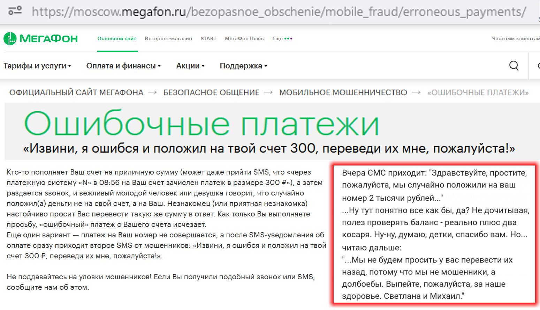Viewport: 540px width, 310px height.
Task: Click the MegaFon logo
Action: 41,38
